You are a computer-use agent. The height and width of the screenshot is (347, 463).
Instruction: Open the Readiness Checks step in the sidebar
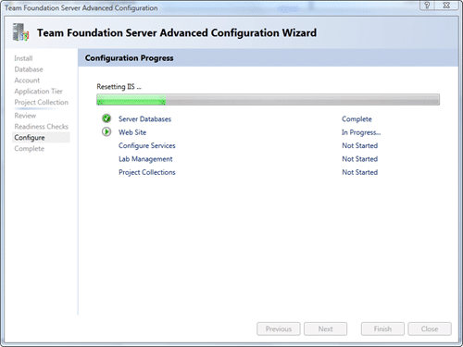click(41, 127)
